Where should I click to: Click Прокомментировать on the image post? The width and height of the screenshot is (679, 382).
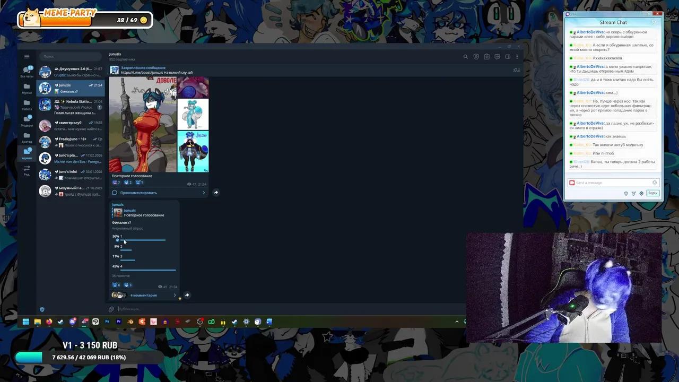(138, 193)
